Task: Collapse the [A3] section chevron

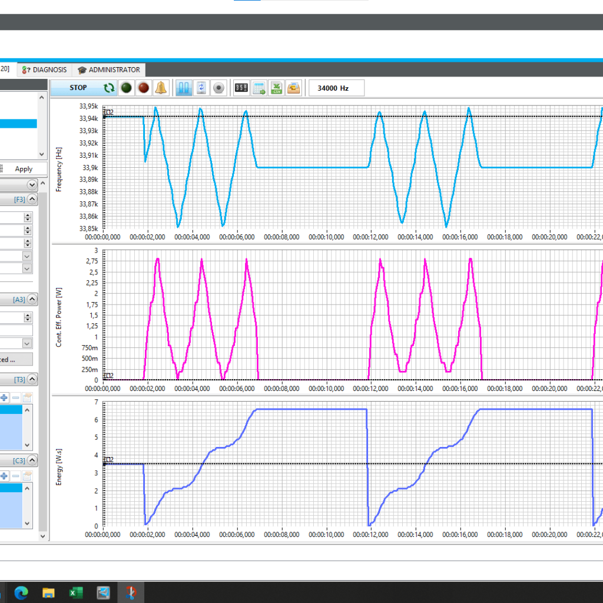Action: (32, 299)
